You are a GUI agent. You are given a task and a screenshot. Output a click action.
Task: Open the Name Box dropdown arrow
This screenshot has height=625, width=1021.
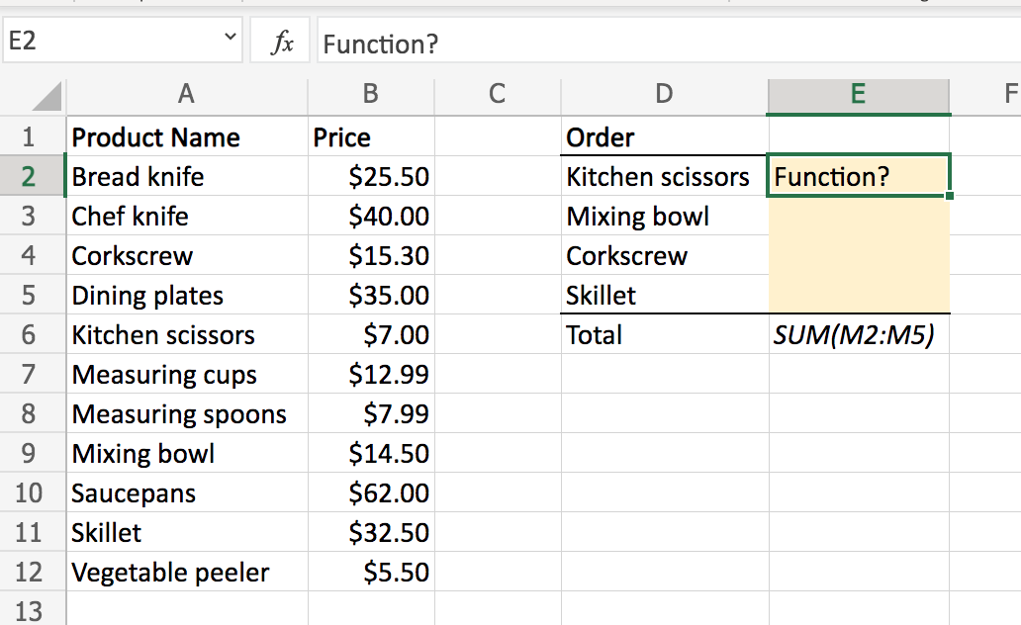pos(231,41)
